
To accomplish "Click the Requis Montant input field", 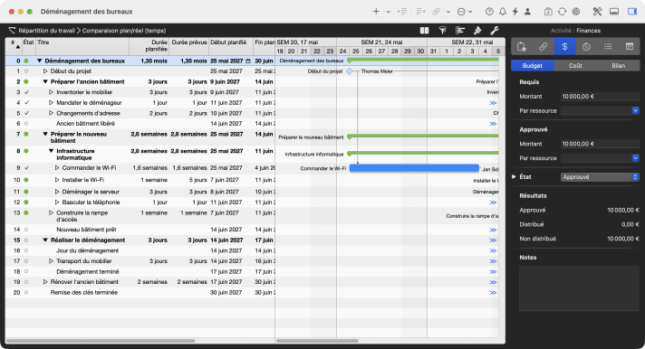I will tap(600, 97).
